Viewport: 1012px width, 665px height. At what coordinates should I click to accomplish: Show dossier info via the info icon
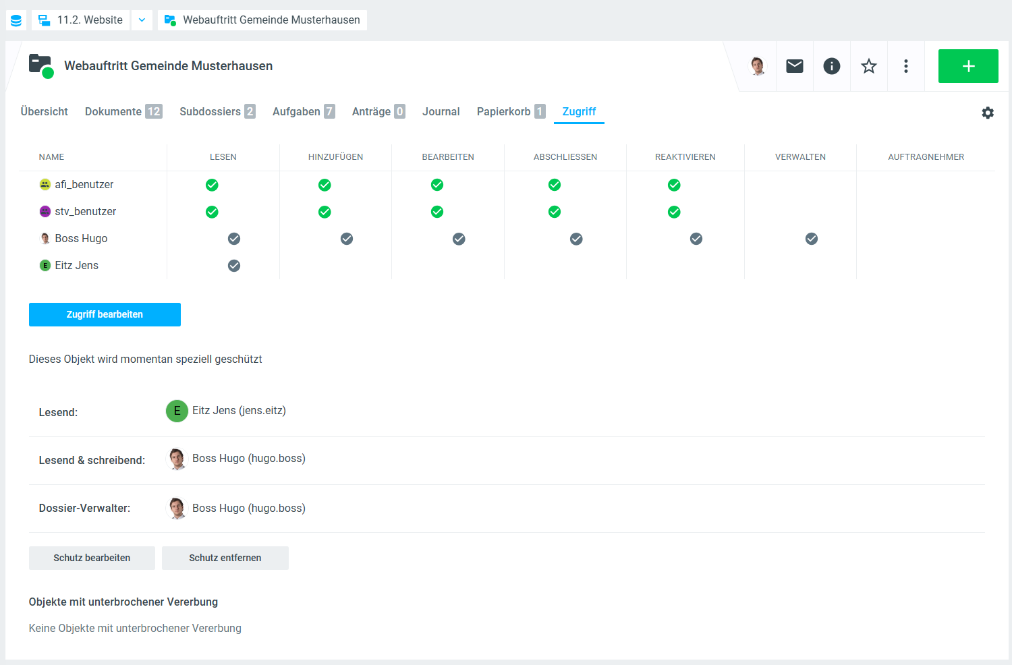(x=832, y=66)
